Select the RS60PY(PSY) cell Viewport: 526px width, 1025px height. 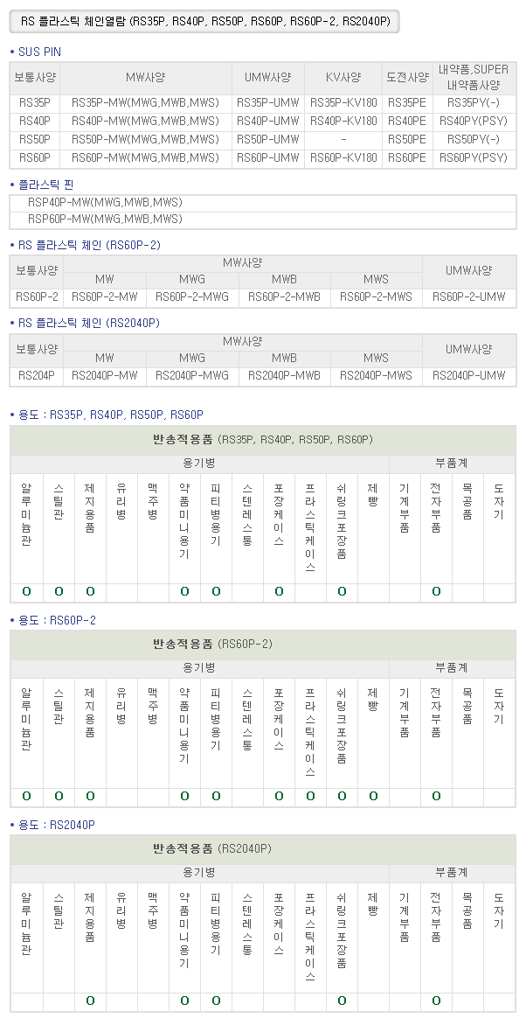pyautogui.click(x=474, y=157)
